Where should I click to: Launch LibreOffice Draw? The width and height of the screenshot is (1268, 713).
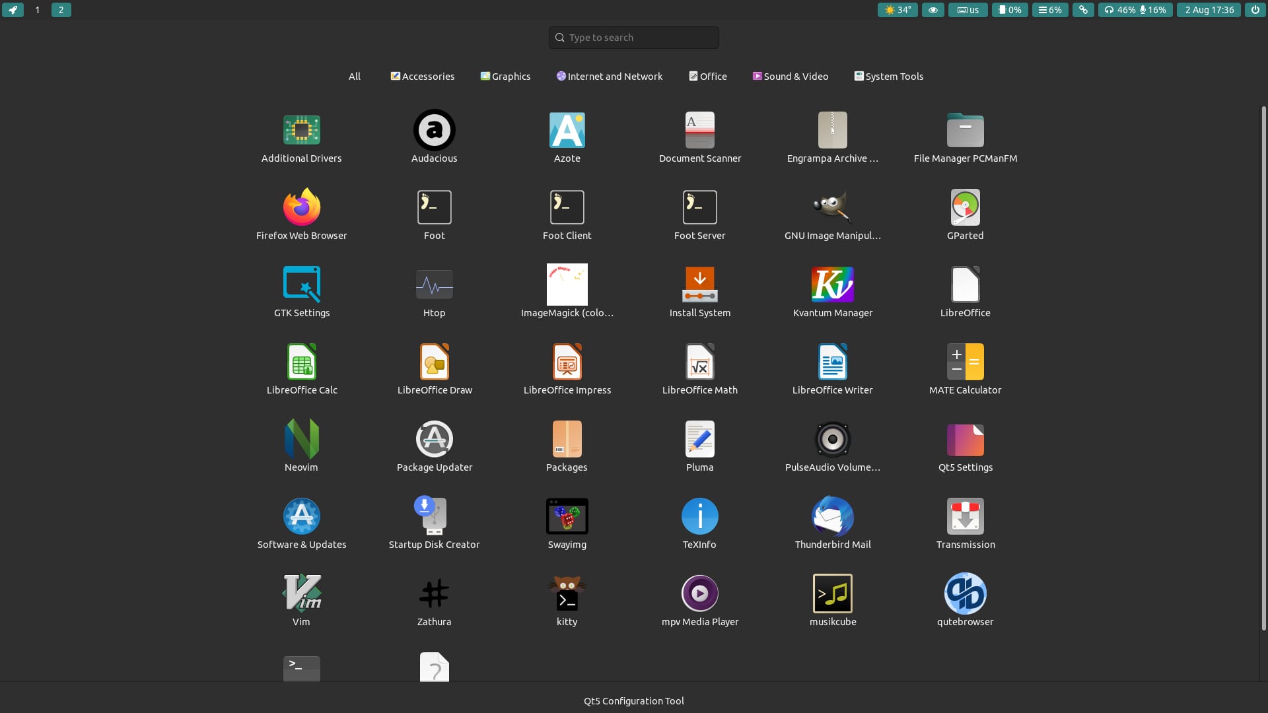click(435, 369)
